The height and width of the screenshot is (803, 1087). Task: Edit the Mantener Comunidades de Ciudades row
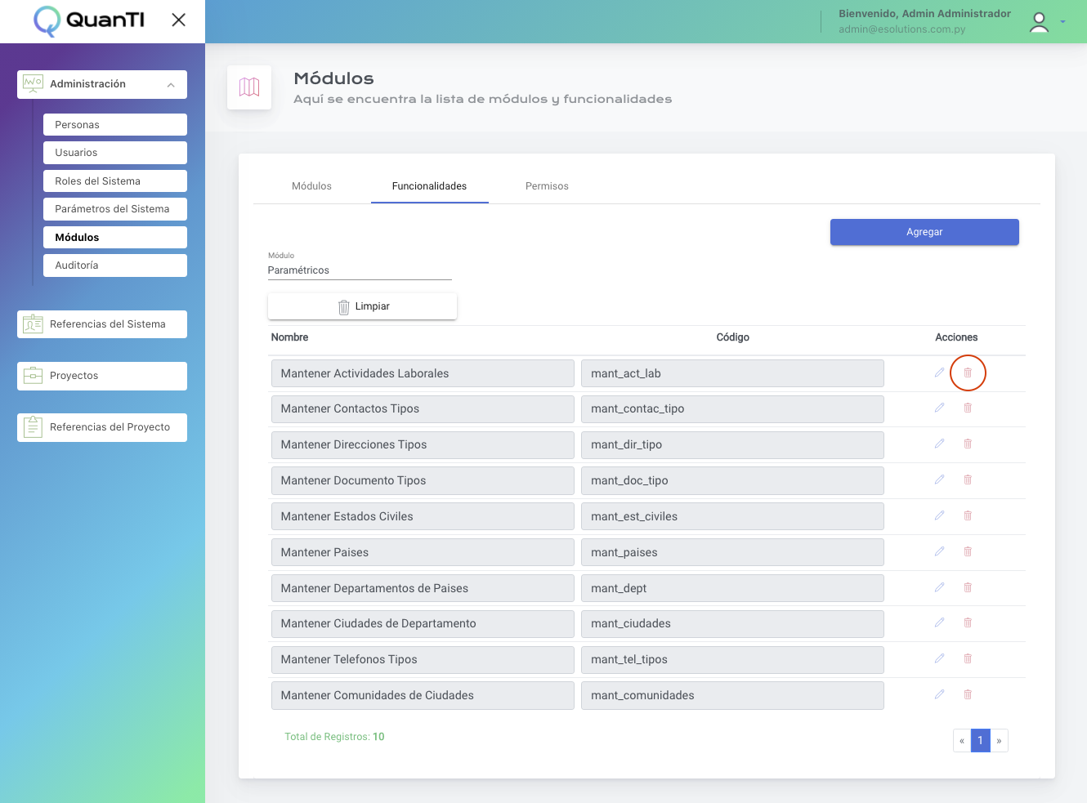[939, 694]
